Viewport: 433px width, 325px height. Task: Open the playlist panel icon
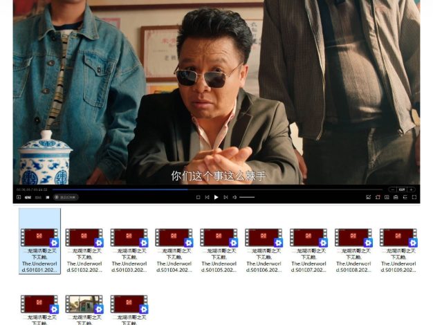[405, 197]
